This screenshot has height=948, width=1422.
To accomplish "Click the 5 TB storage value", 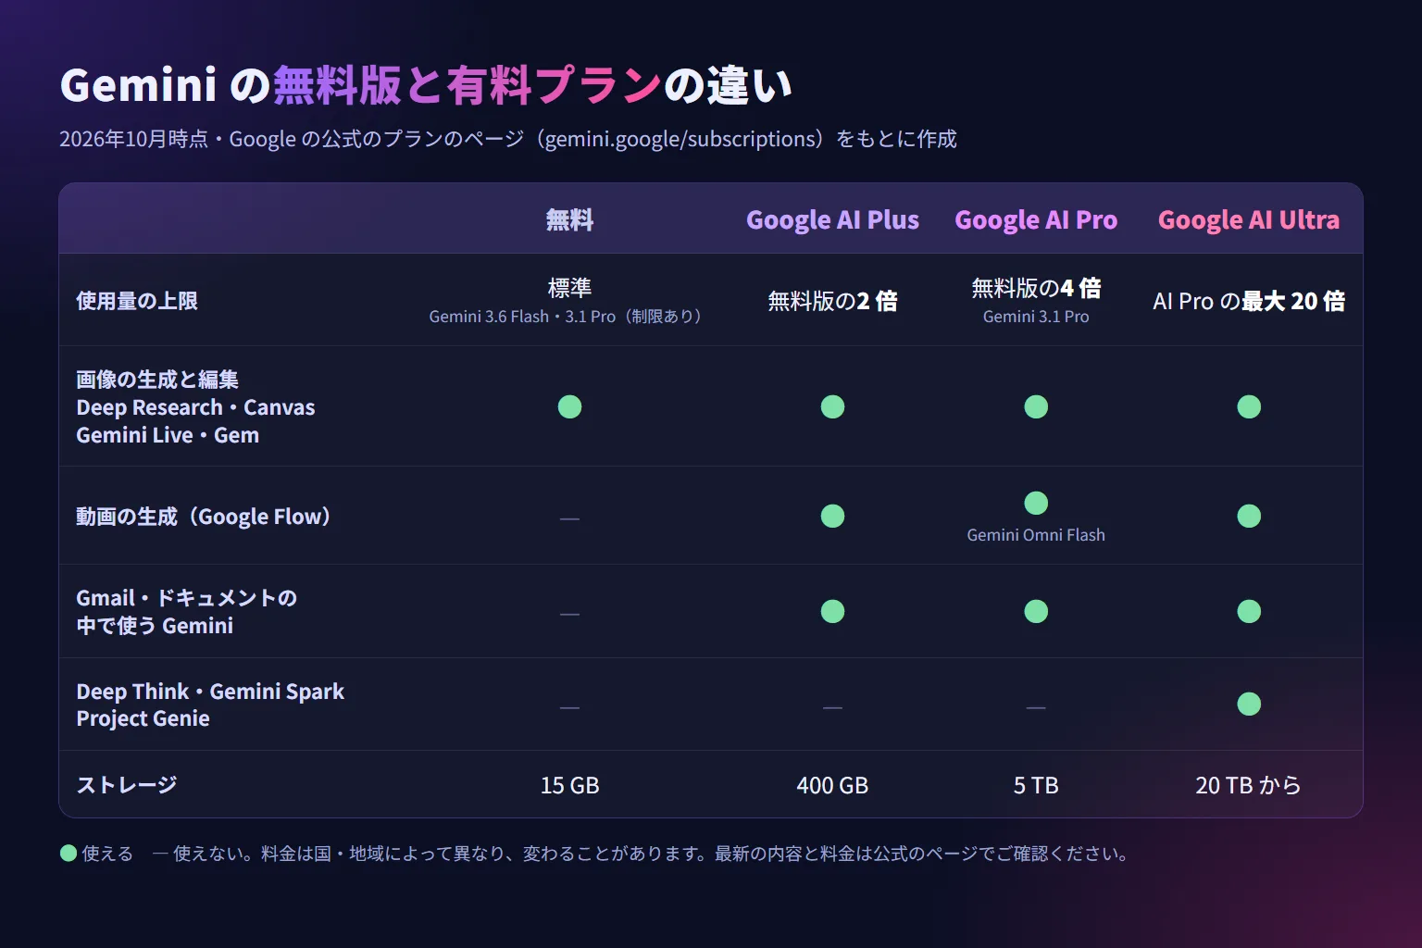I will pyautogui.click(x=1036, y=785).
